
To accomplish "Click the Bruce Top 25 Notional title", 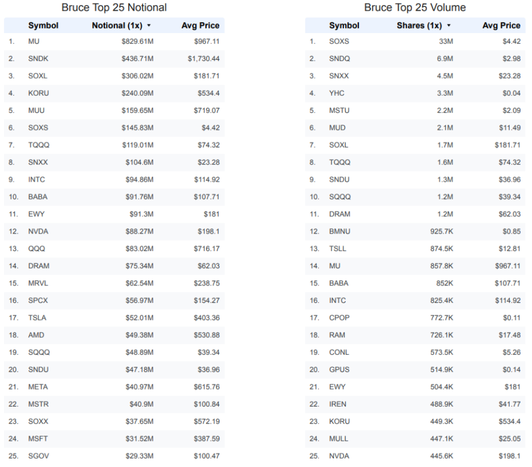I will coord(114,7).
